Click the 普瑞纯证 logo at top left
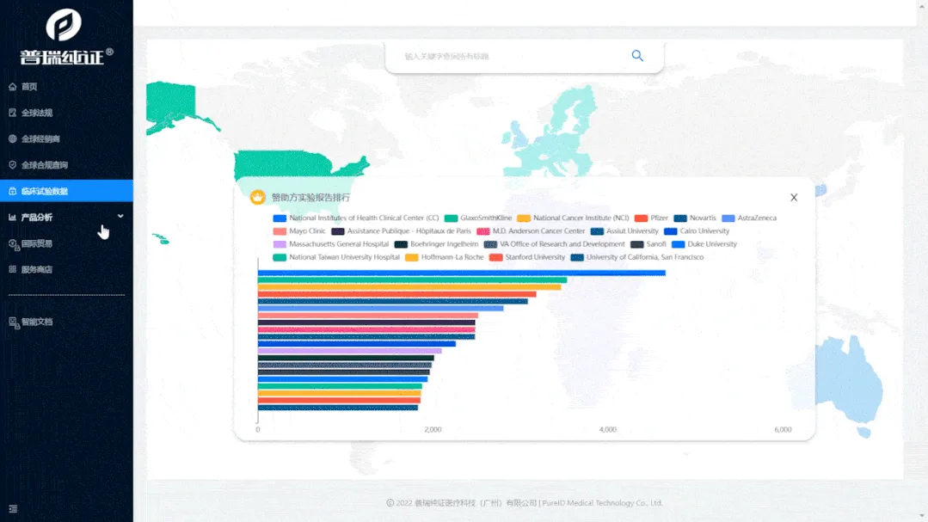Viewport: 928px width, 522px height. [x=66, y=37]
